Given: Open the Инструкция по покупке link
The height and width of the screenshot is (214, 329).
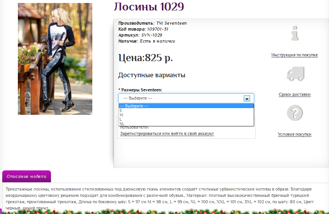Looking at the screenshot, I should tap(294, 55).
